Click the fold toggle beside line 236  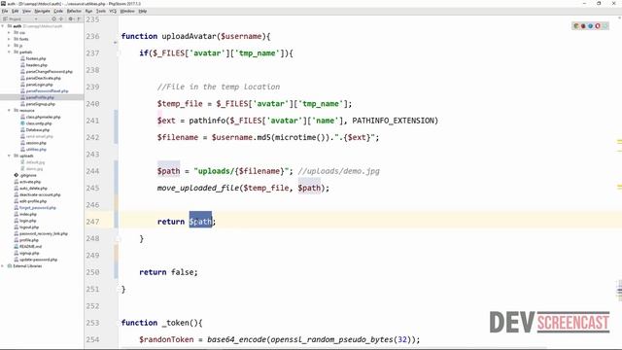pos(116,43)
